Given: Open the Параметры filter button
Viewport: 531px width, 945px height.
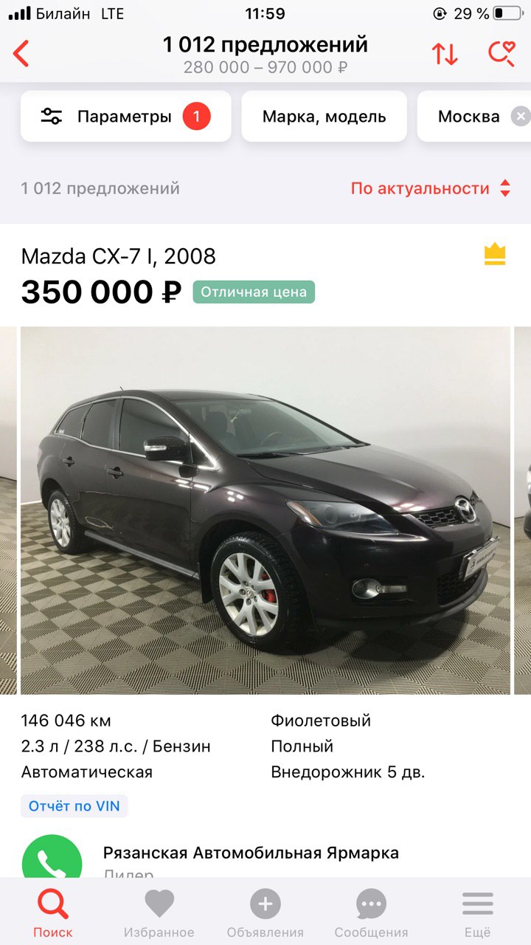Looking at the screenshot, I should tap(125, 117).
